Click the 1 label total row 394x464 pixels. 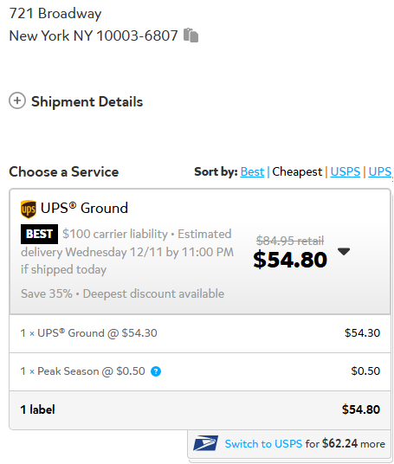200,409
